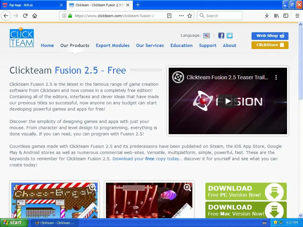Click the green padlock security icon

(70, 16)
